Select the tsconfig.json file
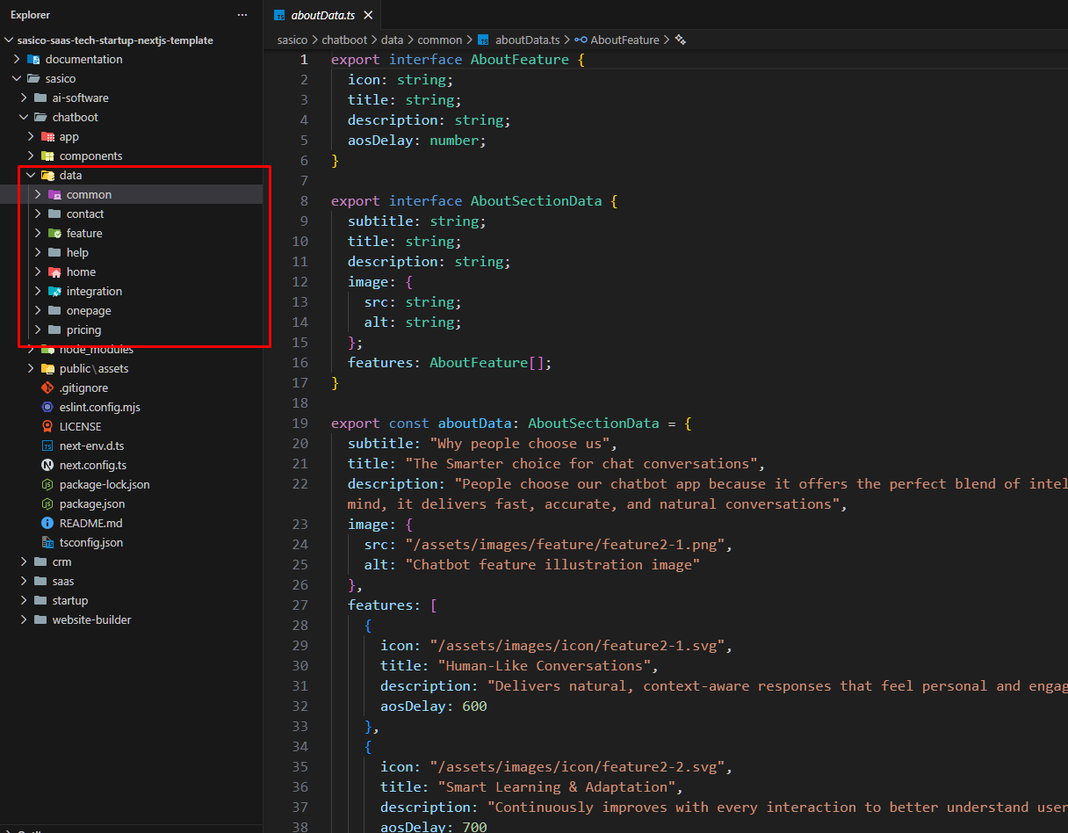The image size is (1068, 833). tap(132, 542)
